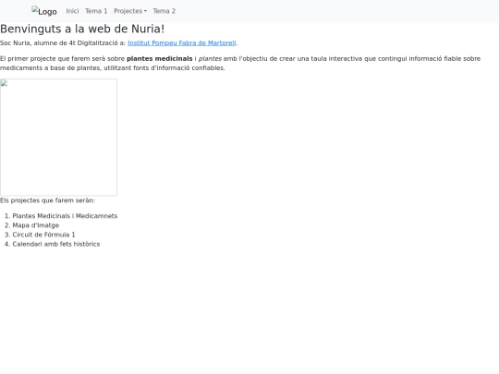This screenshot has width=499, height=374.
Task: Expand the Projectes dropdown menu
Action: 130,11
